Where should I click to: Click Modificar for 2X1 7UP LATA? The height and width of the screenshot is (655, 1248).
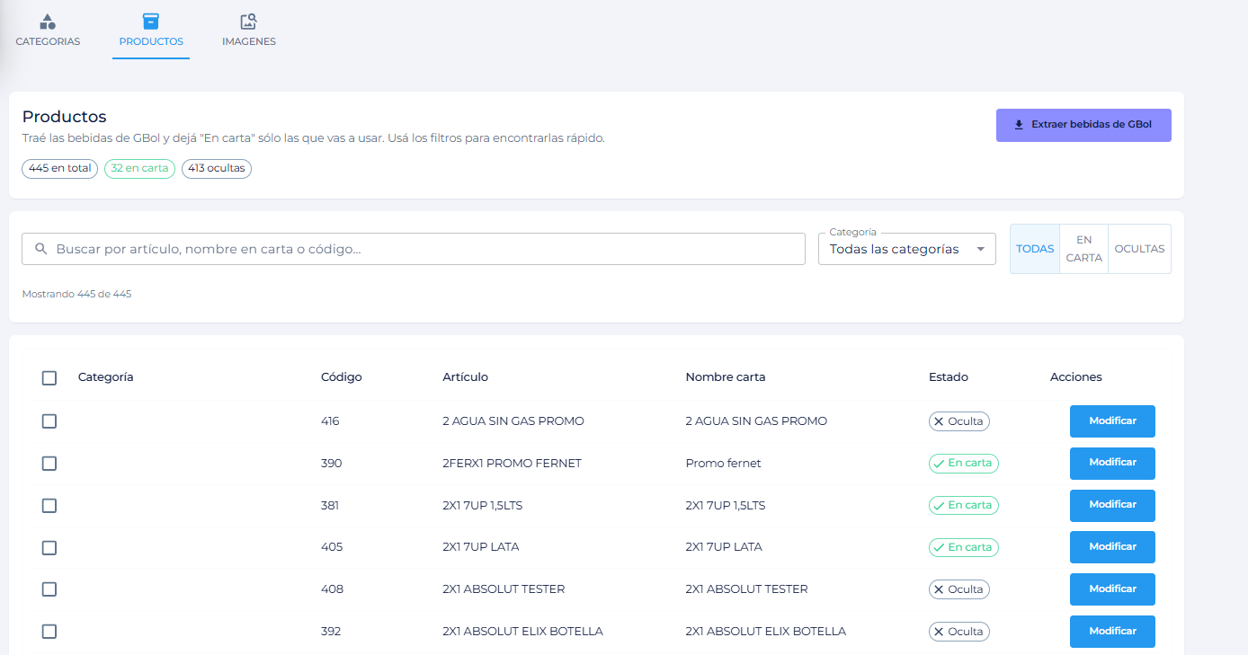1112,547
